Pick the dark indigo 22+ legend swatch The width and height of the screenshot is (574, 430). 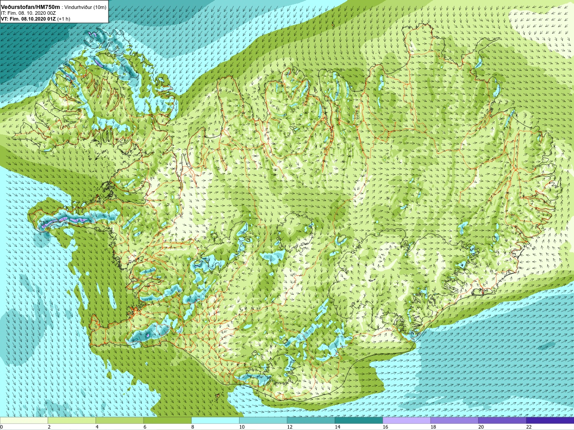pyautogui.click(x=550, y=420)
